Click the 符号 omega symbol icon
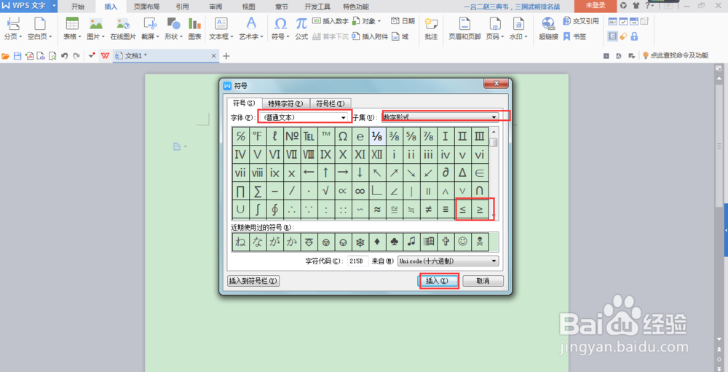This screenshot has height=372, width=728. [280, 24]
